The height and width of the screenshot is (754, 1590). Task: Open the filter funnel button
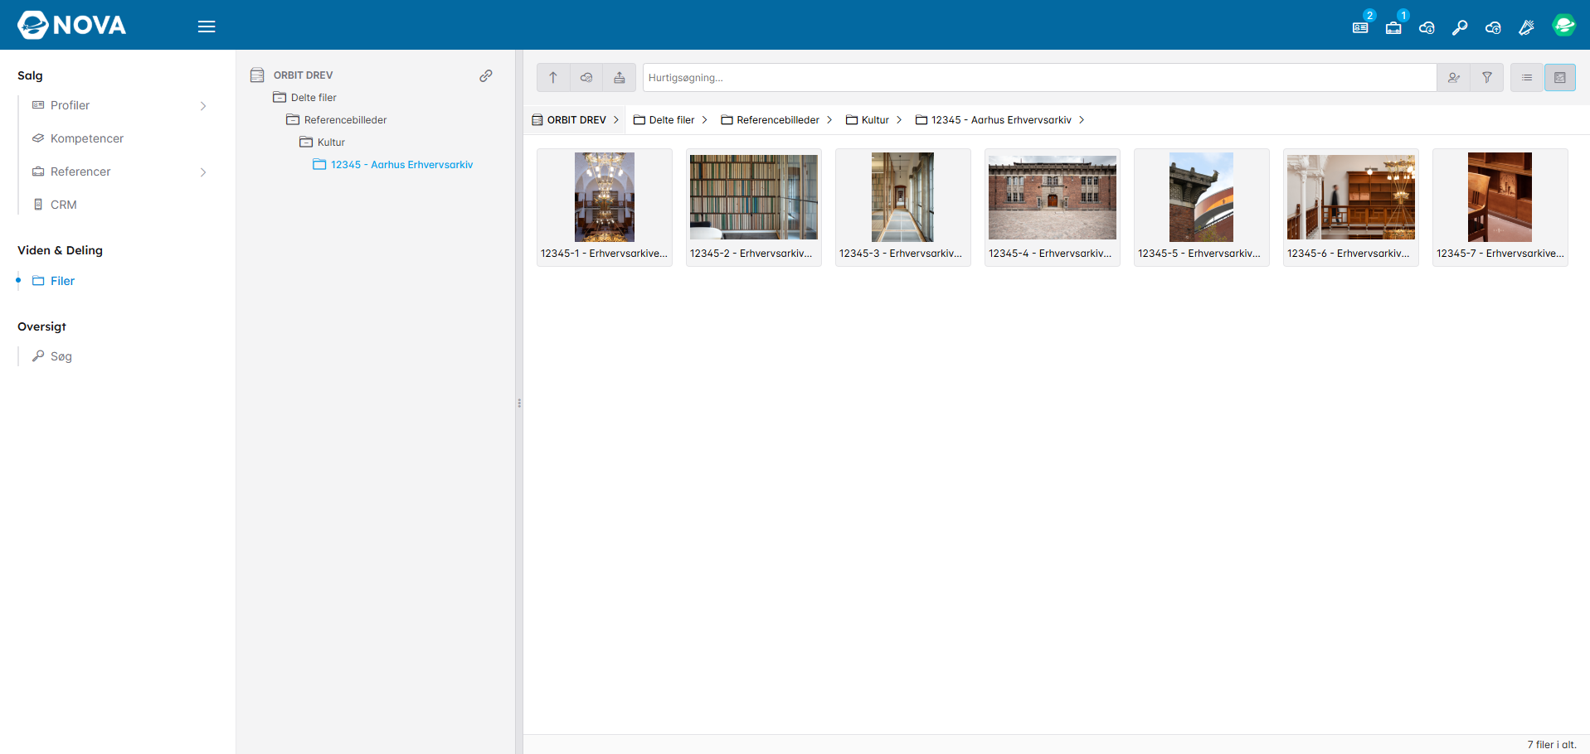coord(1487,78)
